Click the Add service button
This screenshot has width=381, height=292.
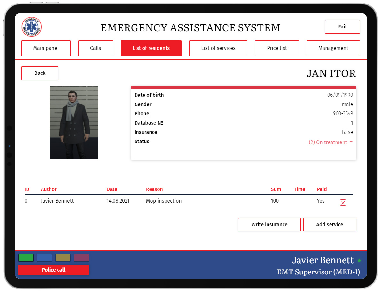pyautogui.click(x=330, y=225)
